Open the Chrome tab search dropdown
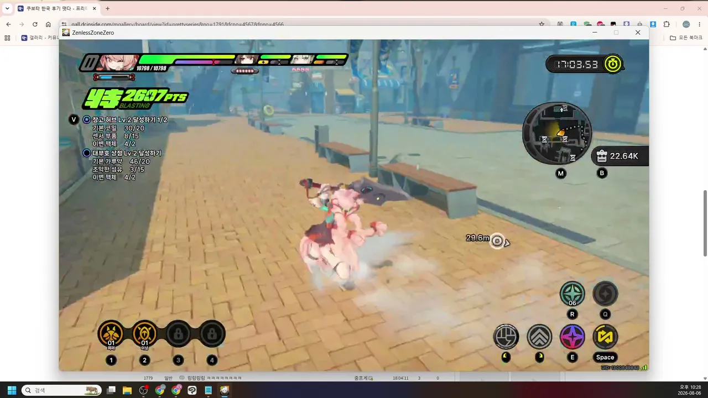The width and height of the screenshot is (708, 398). (7, 8)
